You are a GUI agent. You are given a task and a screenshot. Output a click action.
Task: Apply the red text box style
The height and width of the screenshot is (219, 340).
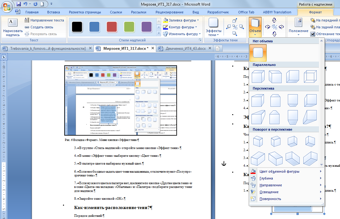tap(112, 27)
